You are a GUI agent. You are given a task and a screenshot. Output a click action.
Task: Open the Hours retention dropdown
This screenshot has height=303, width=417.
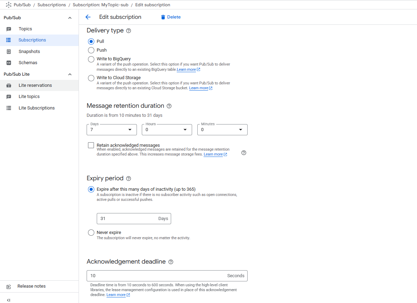pyautogui.click(x=167, y=130)
